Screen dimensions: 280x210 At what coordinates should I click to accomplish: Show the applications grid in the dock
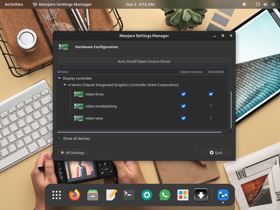57,195
